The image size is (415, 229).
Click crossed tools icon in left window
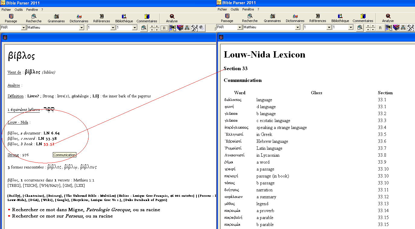click(x=194, y=28)
